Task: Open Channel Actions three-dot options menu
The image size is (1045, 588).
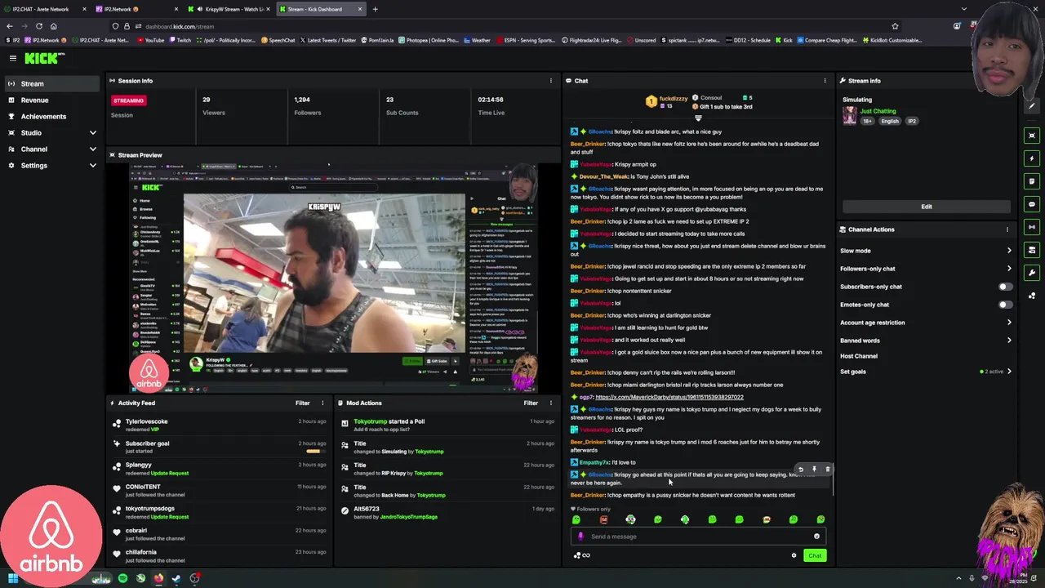Action: [1007, 229]
